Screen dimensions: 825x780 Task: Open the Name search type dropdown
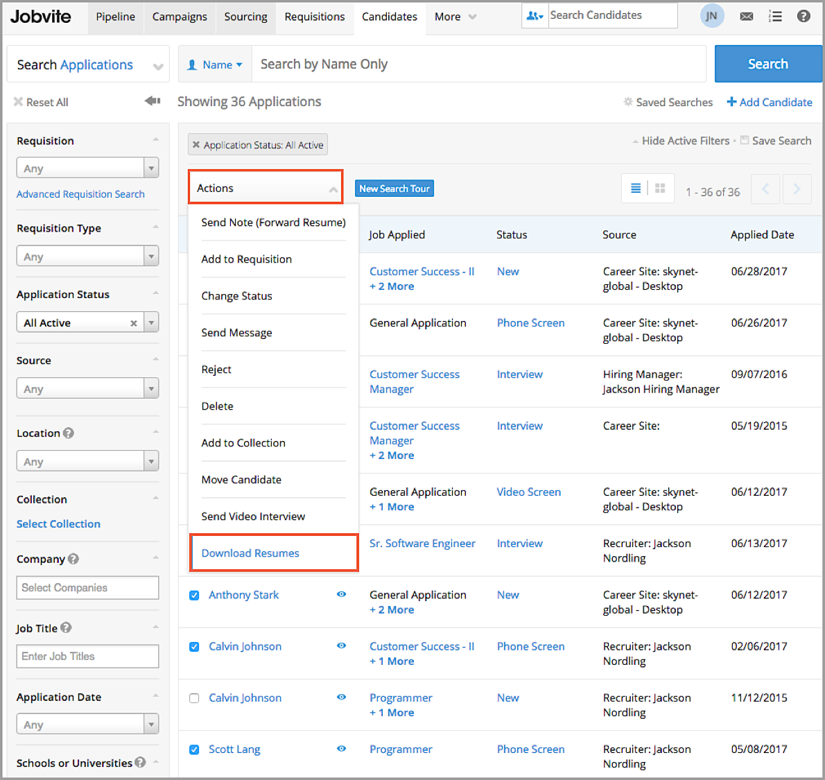[x=215, y=64]
